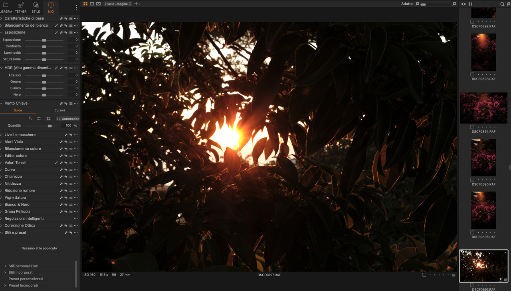This screenshot has width=511, height=291.
Task: Select horizontal keystone guide tool
Action: click(x=39, y=119)
